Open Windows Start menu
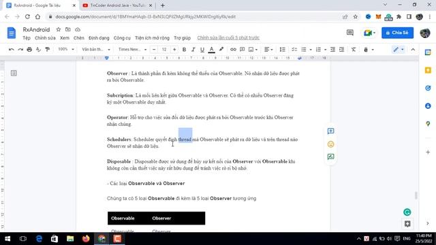This screenshot has height=245, width=436. pyautogui.click(x=7, y=239)
